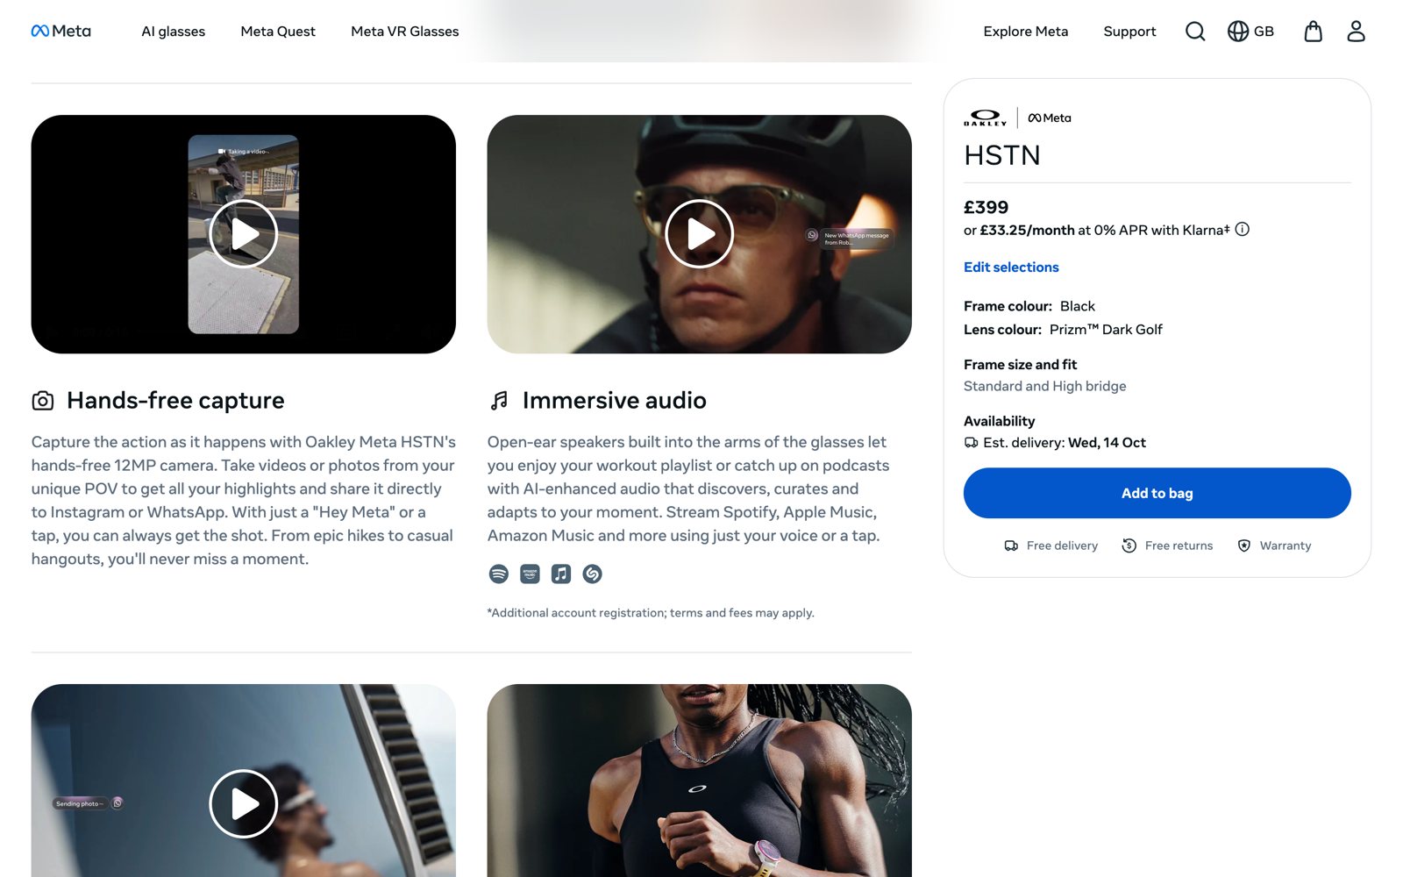Click the Free returns text
Viewport: 1403px width, 877px height.
click(1179, 545)
